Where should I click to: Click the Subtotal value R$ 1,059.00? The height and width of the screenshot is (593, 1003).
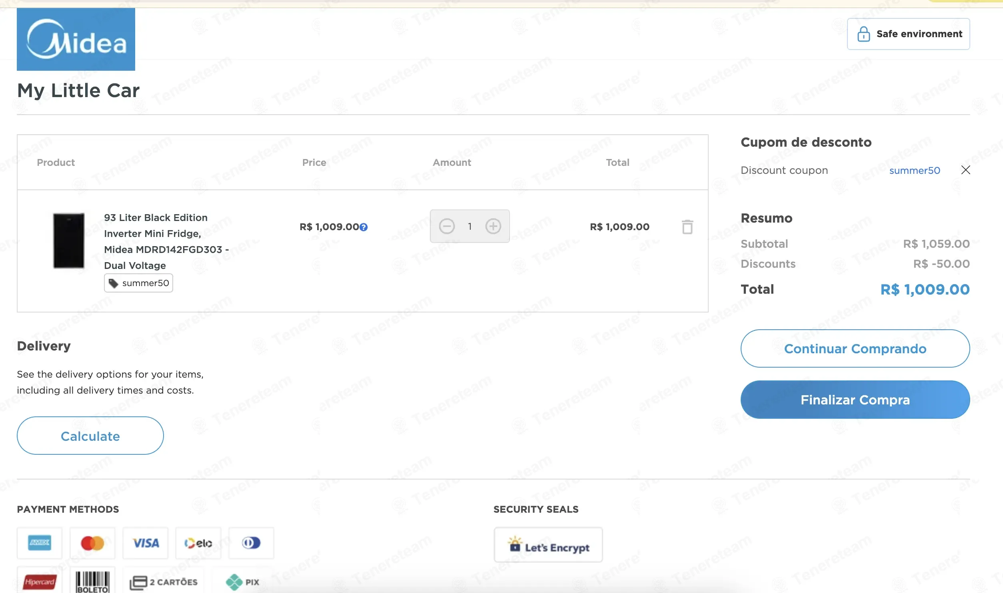(x=936, y=244)
